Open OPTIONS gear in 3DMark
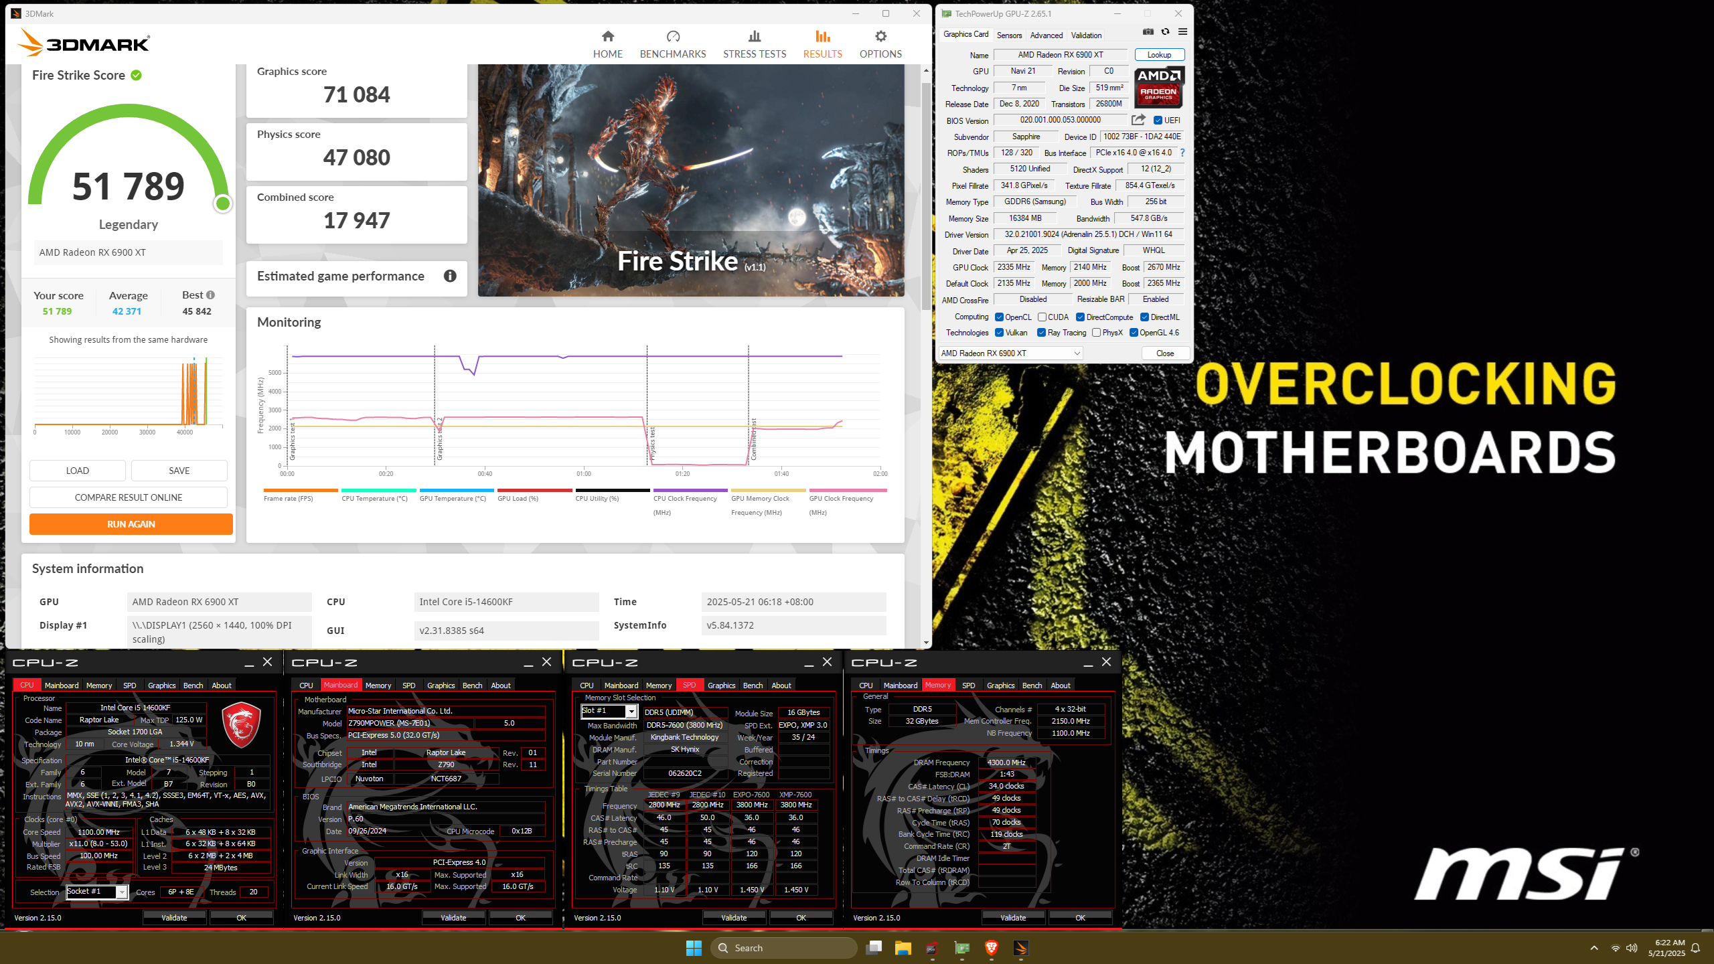 [880, 44]
